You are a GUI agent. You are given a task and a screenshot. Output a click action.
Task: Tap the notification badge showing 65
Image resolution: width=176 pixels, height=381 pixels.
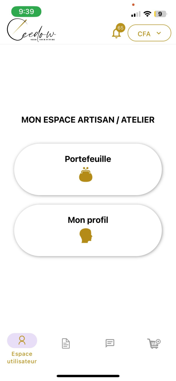click(x=121, y=27)
